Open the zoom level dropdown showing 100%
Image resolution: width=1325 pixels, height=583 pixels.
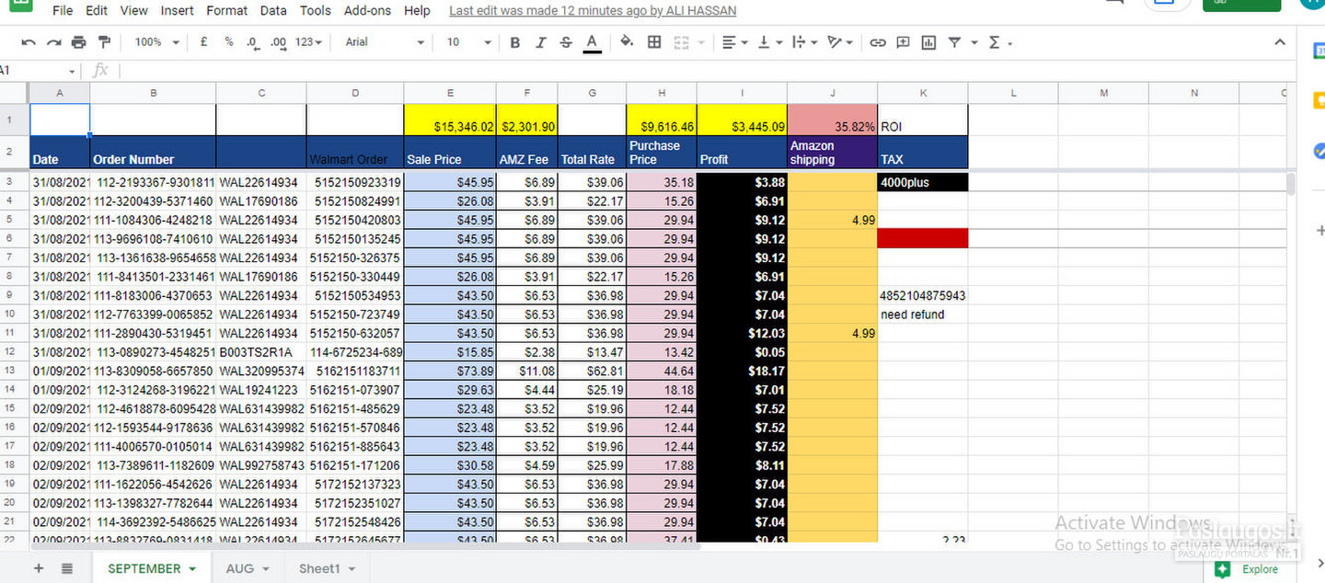156,42
